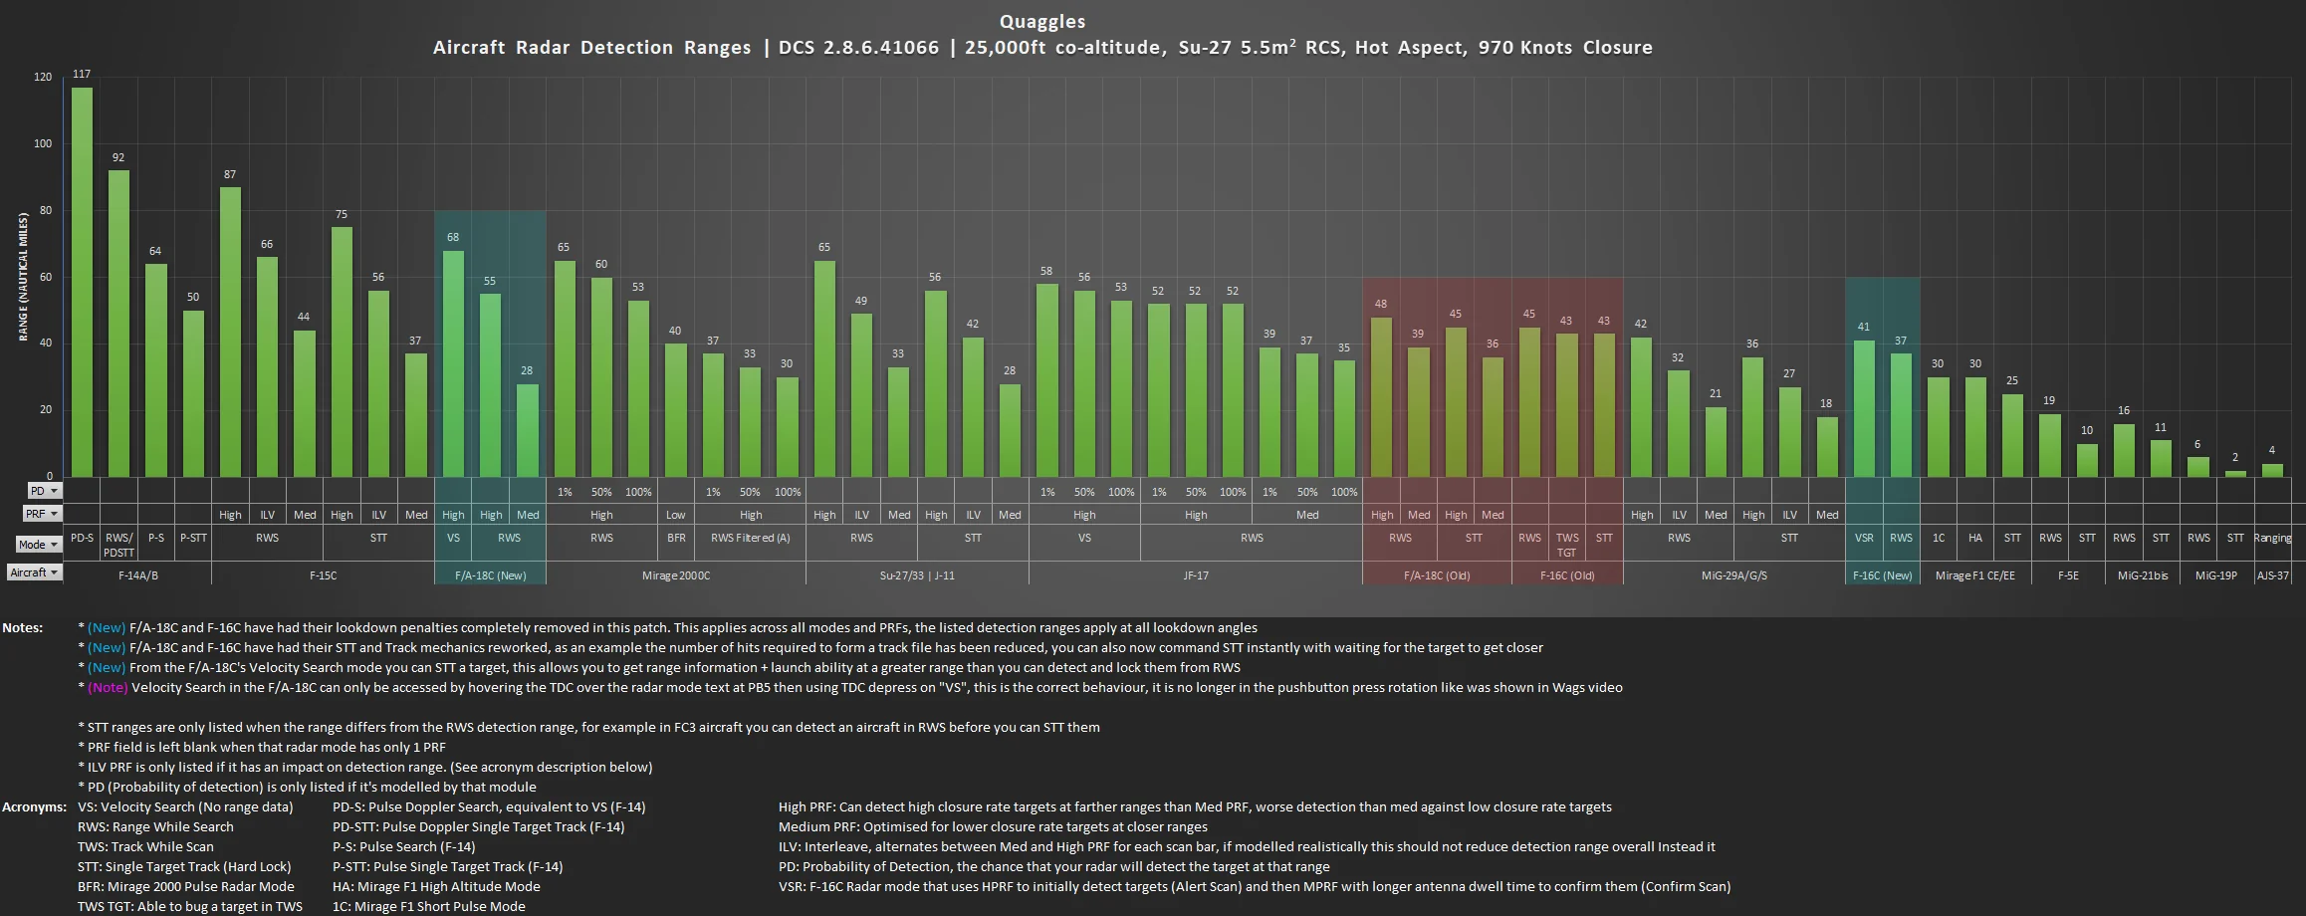
Task: Click the MiG-19P aircraft label
Action: coord(2216,575)
